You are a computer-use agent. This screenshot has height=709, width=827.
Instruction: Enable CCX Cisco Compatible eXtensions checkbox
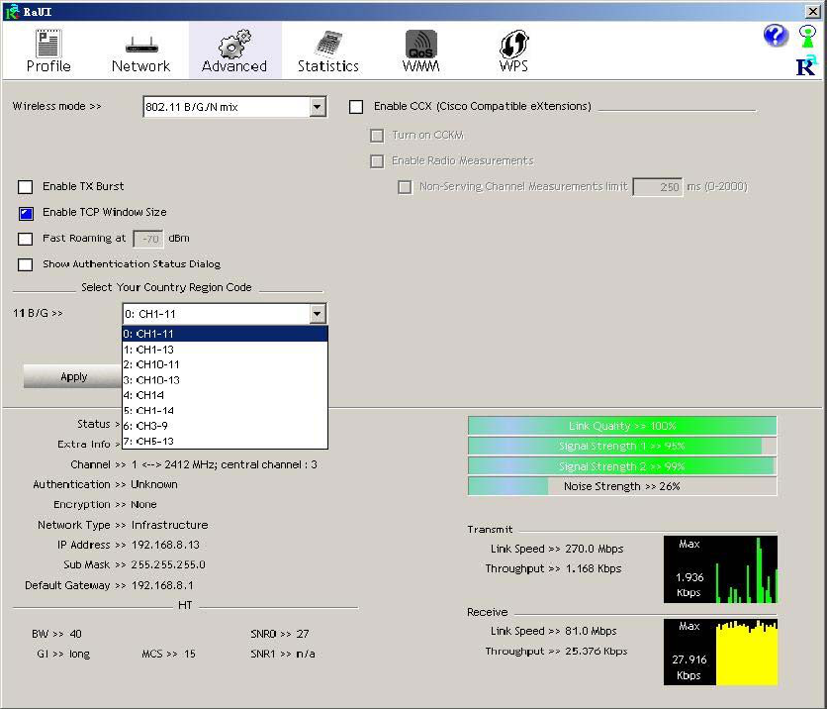tap(356, 107)
